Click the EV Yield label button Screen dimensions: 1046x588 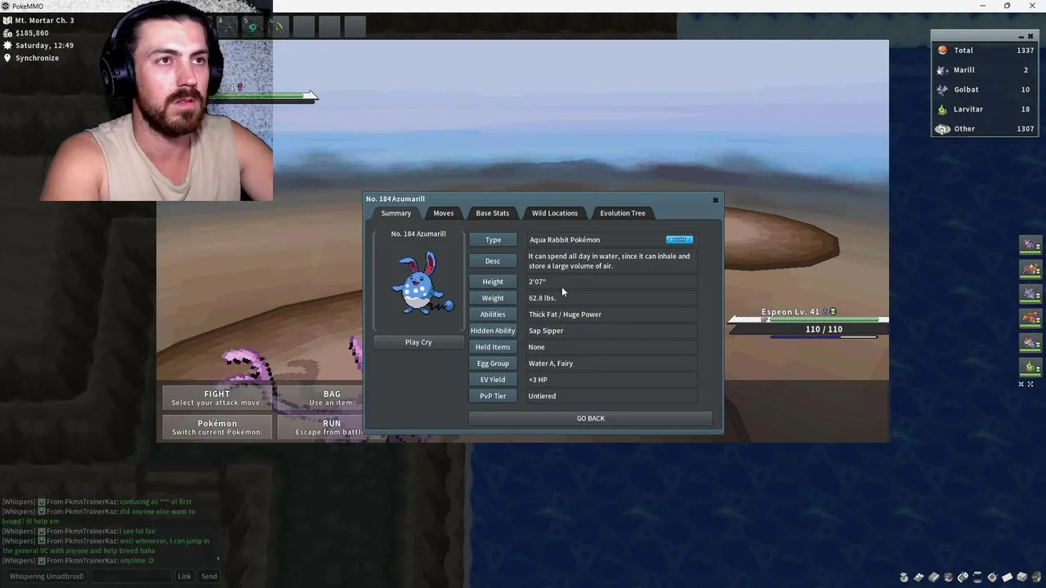click(493, 380)
